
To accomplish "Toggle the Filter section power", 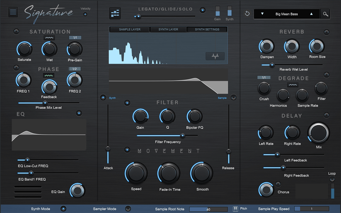I will coord(127,103).
